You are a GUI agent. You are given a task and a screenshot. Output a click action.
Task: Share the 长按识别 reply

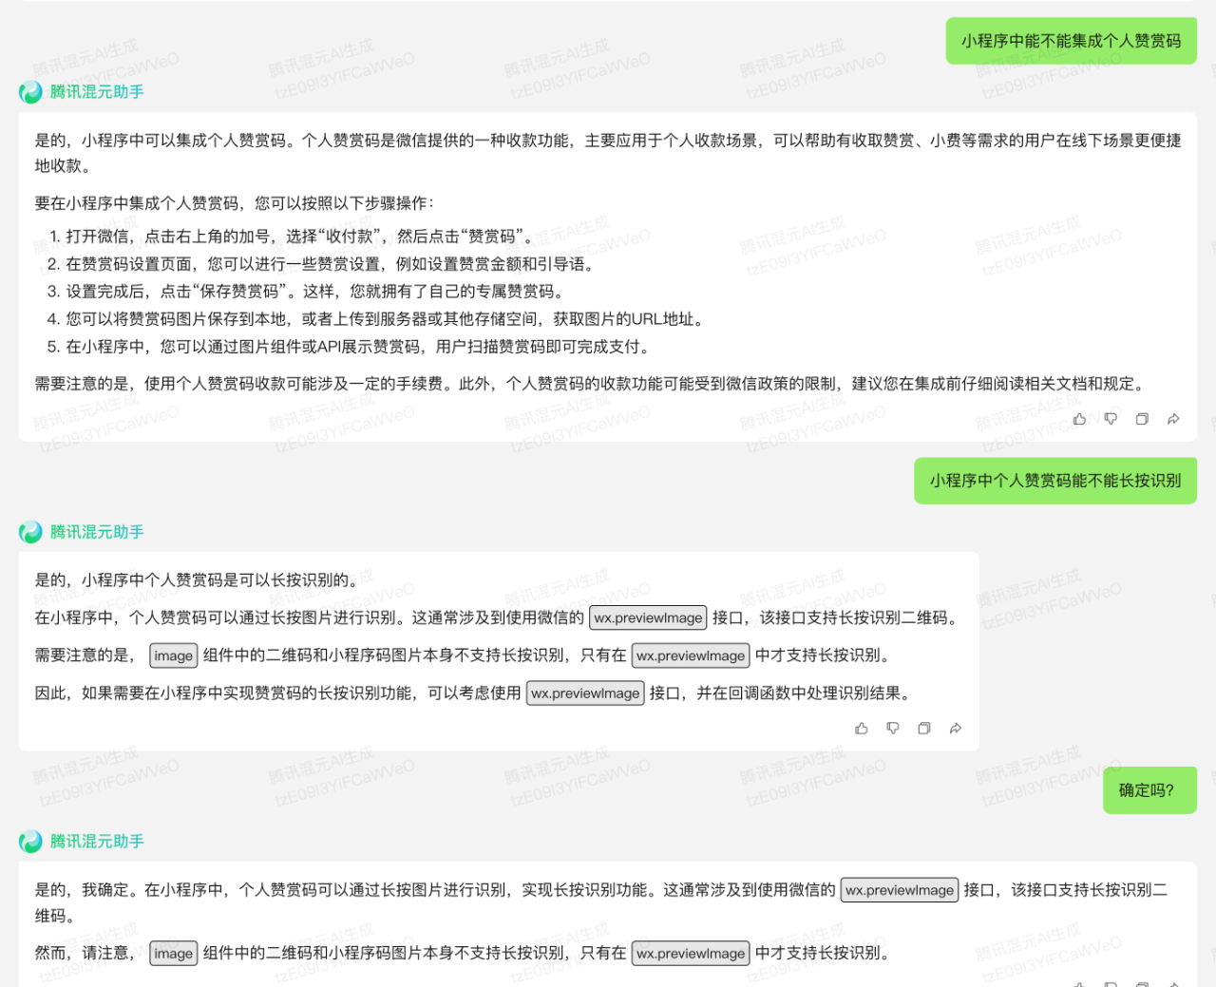coord(956,729)
